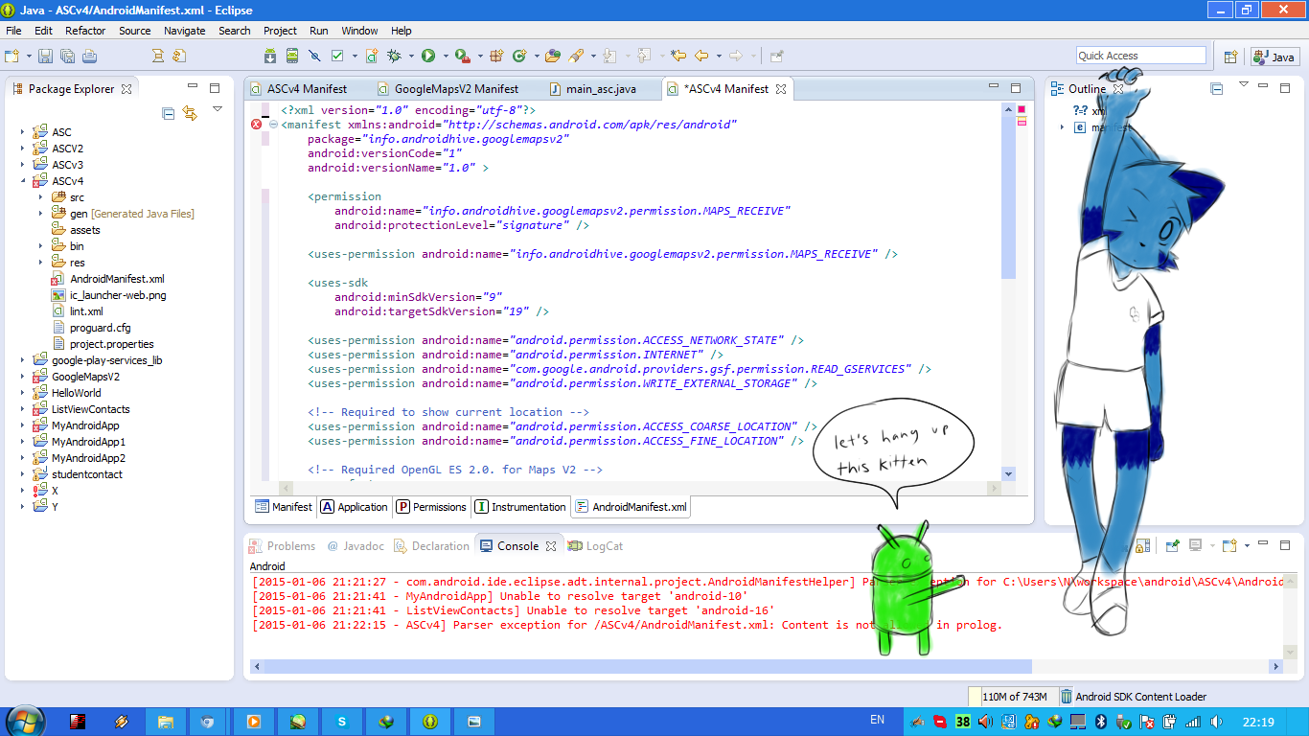Open the Android Virtual Device Manager icon
The image size is (1309, 736).
coord(291,57)
